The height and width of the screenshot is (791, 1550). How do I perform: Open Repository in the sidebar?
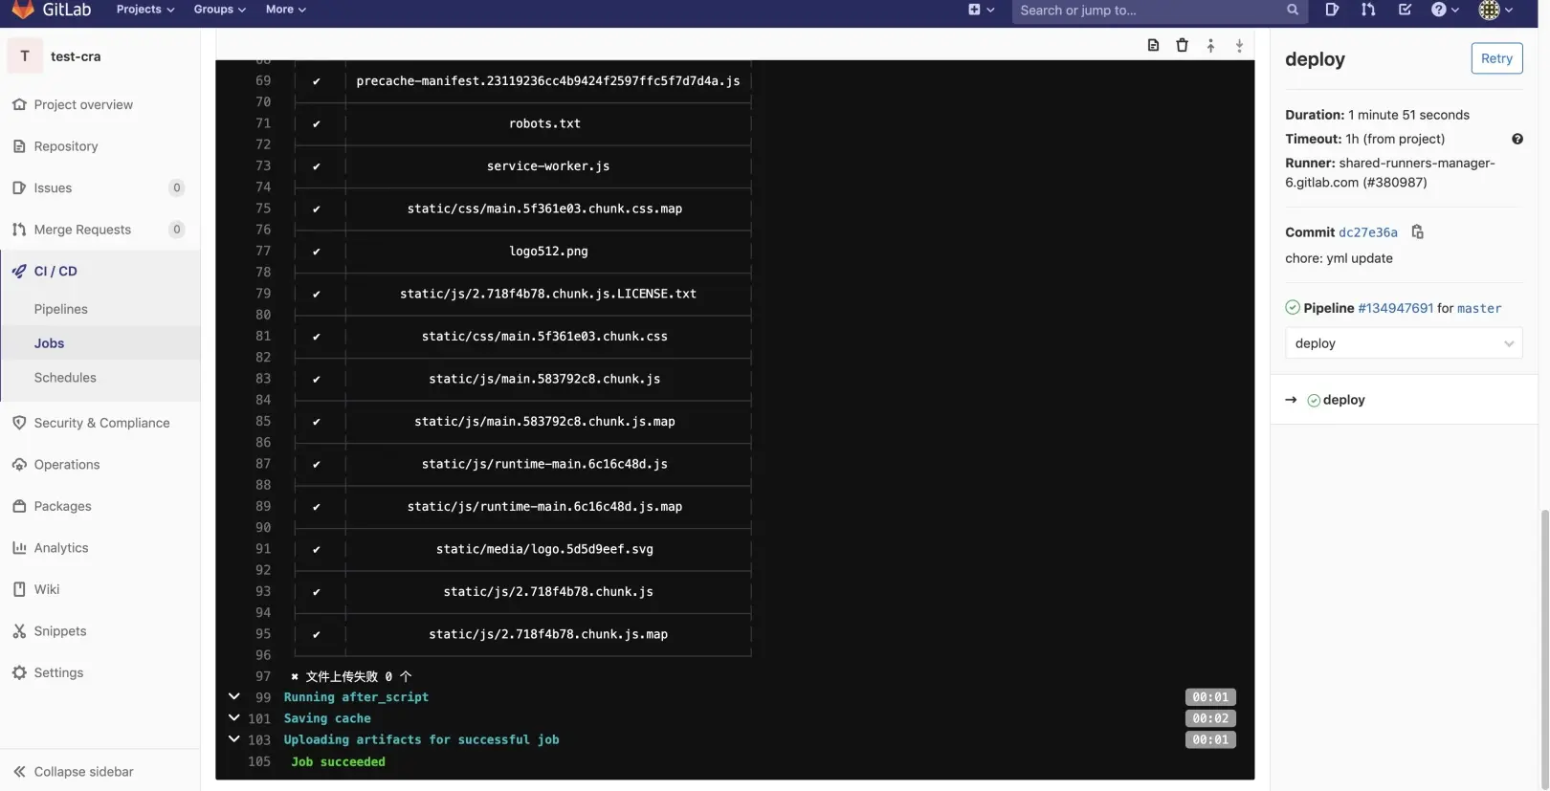pyautogui.click(x=65, y=146)
